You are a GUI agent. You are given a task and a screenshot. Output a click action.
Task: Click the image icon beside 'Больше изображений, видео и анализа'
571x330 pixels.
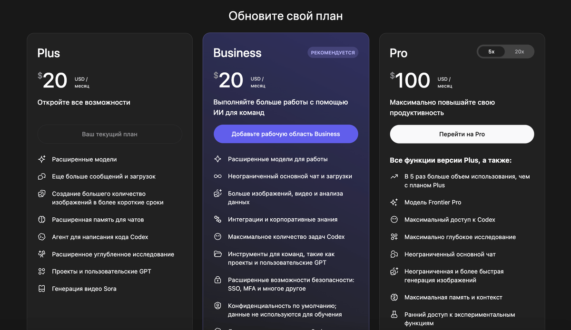tap(218, 194)
